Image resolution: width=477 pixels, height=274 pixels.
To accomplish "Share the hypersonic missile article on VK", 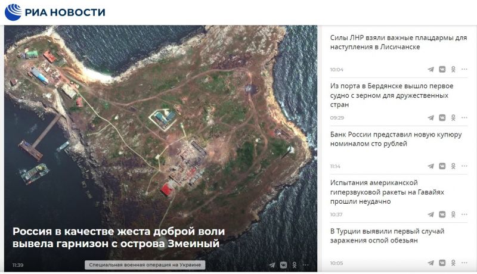I will (x=442, y=214).
